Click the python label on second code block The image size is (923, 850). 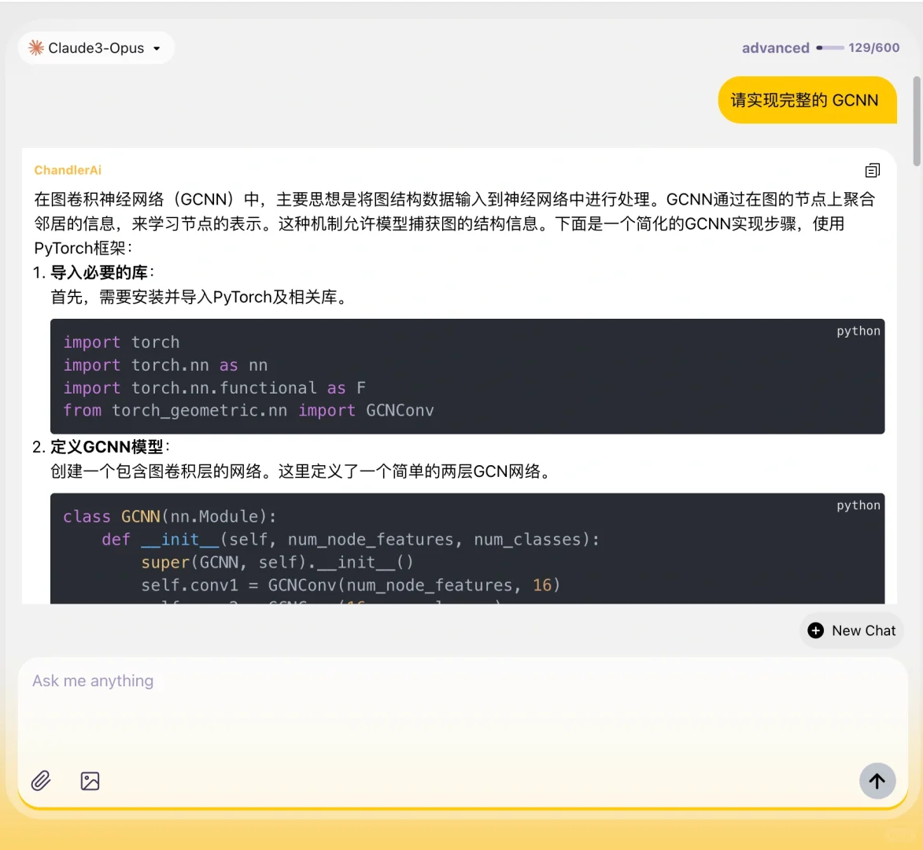[858, 505]
